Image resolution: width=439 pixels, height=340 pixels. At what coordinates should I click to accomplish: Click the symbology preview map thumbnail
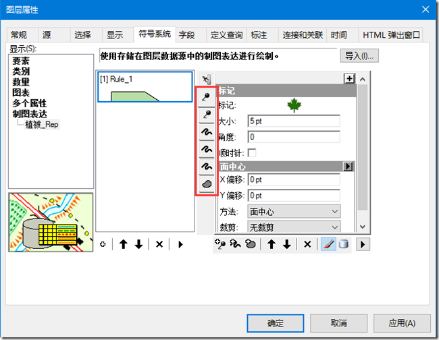[51, 223]
